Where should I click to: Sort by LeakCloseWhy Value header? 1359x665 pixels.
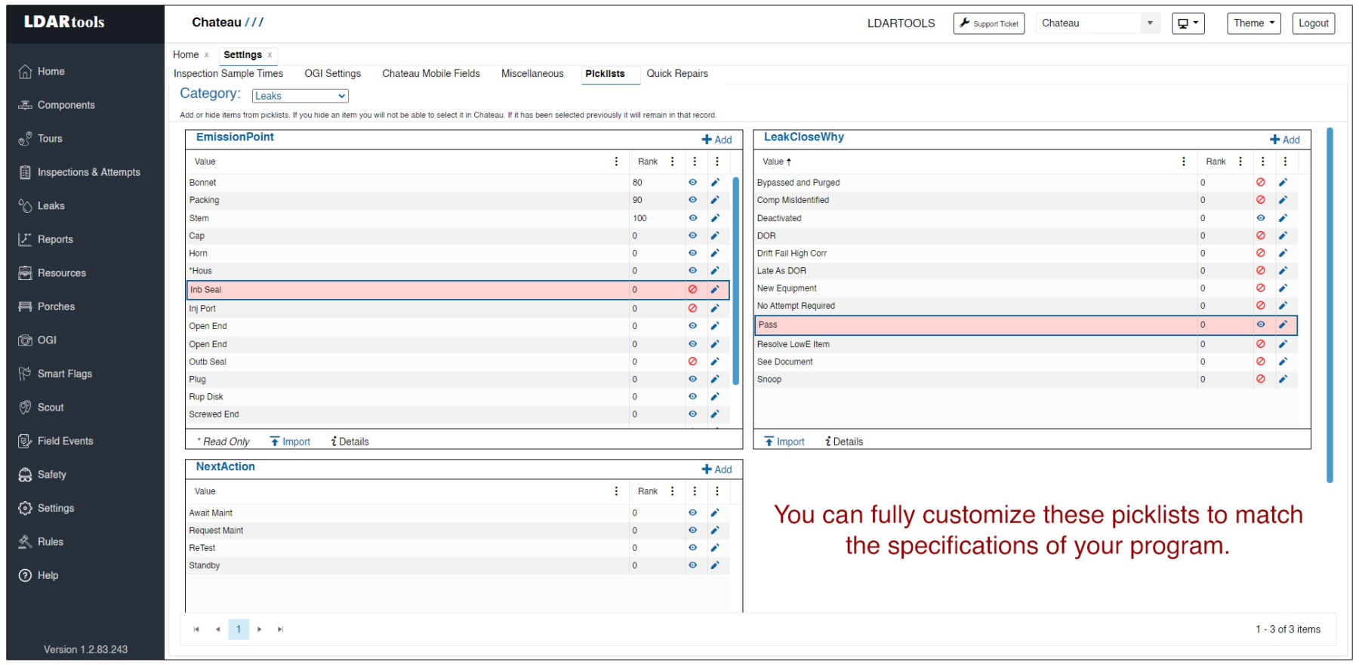(x=777, y=162)
